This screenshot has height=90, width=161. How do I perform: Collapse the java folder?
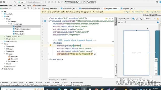[x=2, y=16]
